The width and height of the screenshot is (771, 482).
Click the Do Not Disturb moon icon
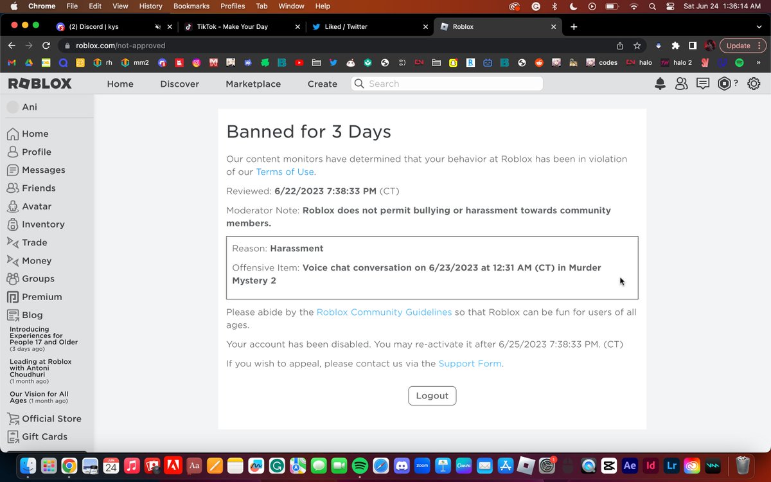click(572, 6)
